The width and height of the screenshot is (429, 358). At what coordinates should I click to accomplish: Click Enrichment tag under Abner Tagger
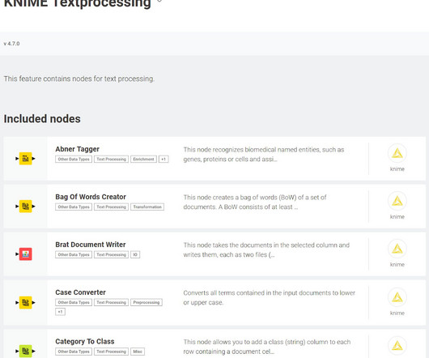[x=143, y=159]
